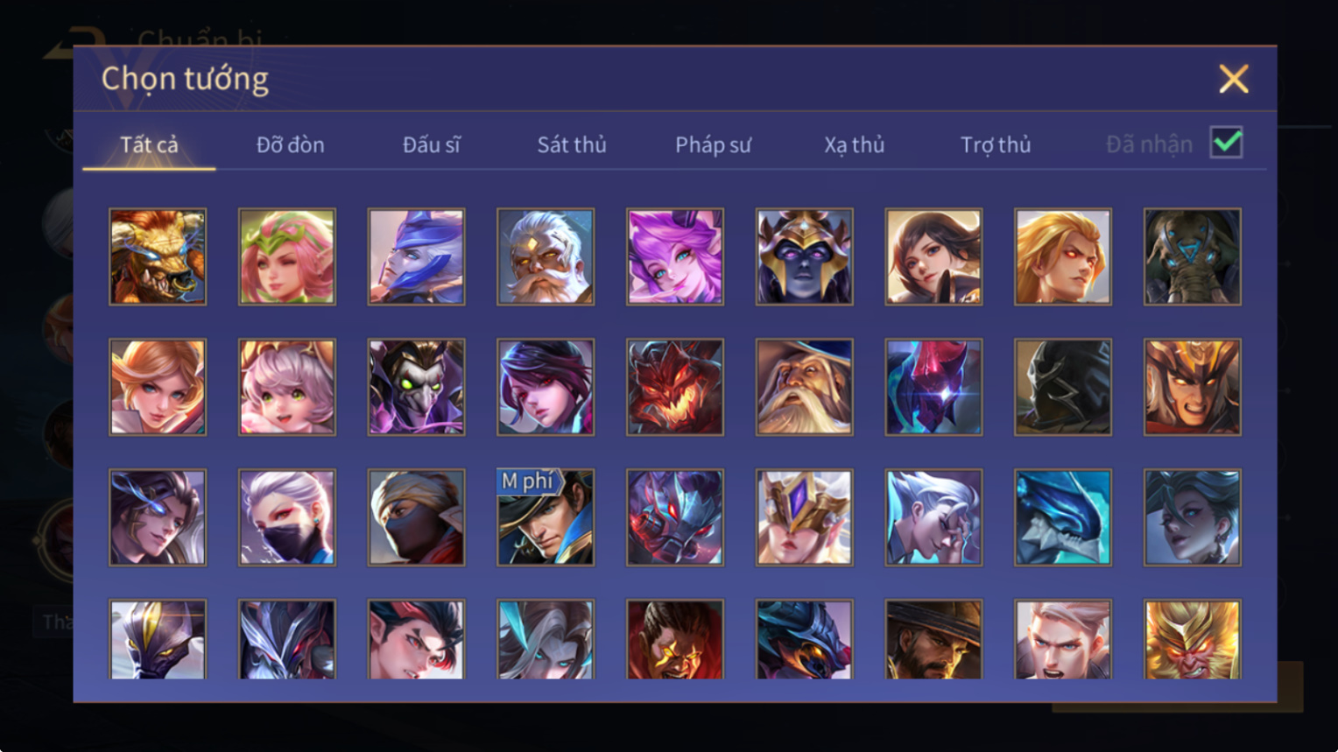This screenshot has height=752, width=1338.
Task: Open the 'Trợ thủ' tab
Action: 996,144
